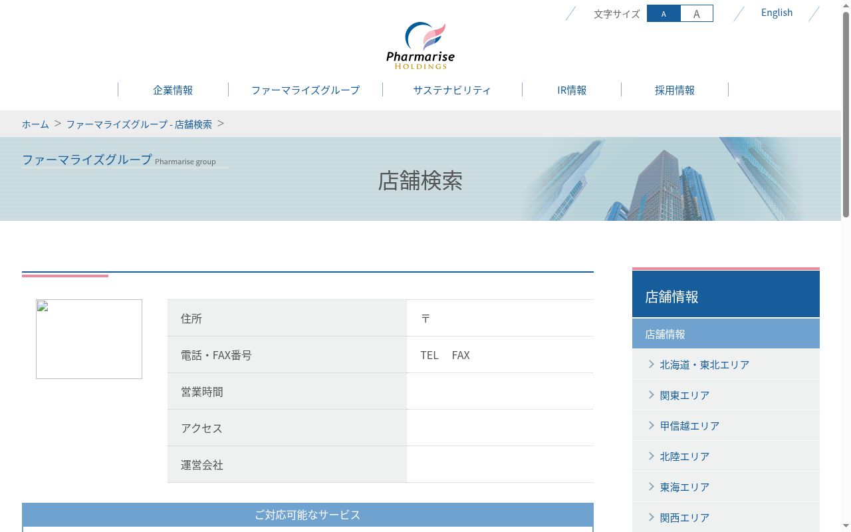The height and width of the screenshot is (532, 851).
Task: Click the アクセス table label
Action: pyautogui.click(x=201, y=428)
